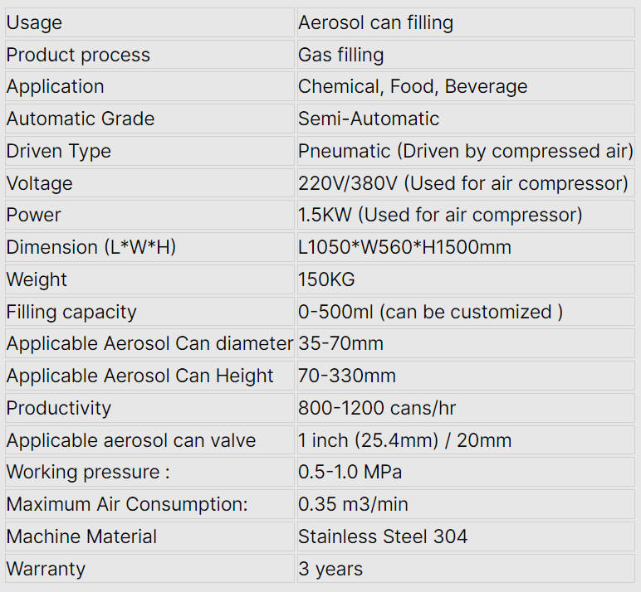This screenshot has height=592, width=641.
Task: Click the 'Working pressure' row label
Action: pos(88,472)
